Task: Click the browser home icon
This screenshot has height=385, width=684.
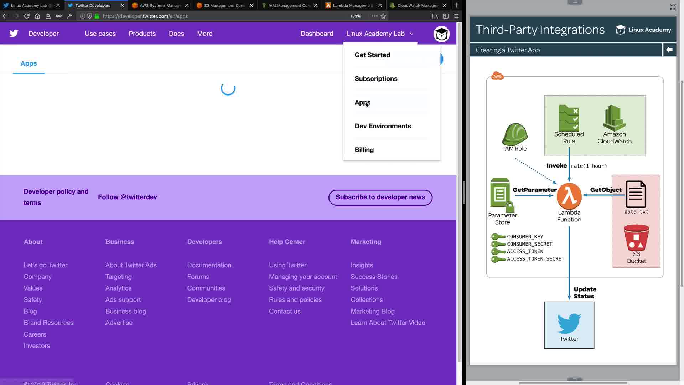Action: pyautogui.click(x=37, y=16)
